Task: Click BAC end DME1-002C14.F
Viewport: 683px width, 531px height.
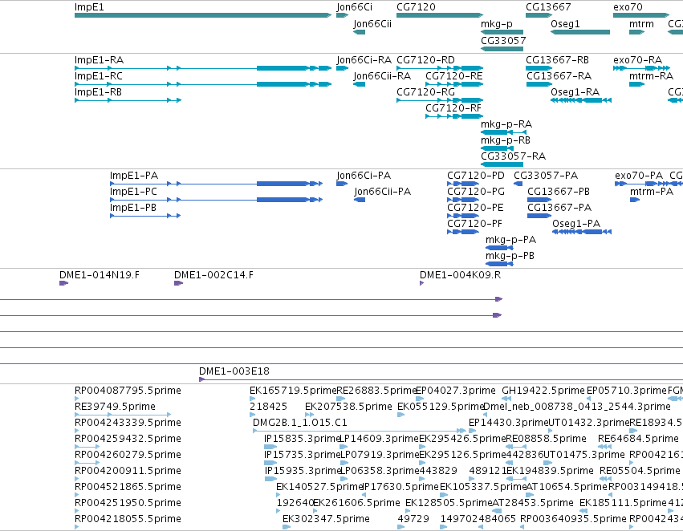Action: [x=179, y=283]
